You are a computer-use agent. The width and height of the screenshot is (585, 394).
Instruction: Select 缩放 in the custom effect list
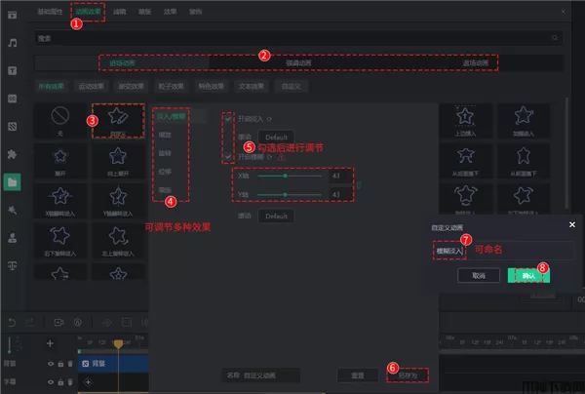pos(165,135)
